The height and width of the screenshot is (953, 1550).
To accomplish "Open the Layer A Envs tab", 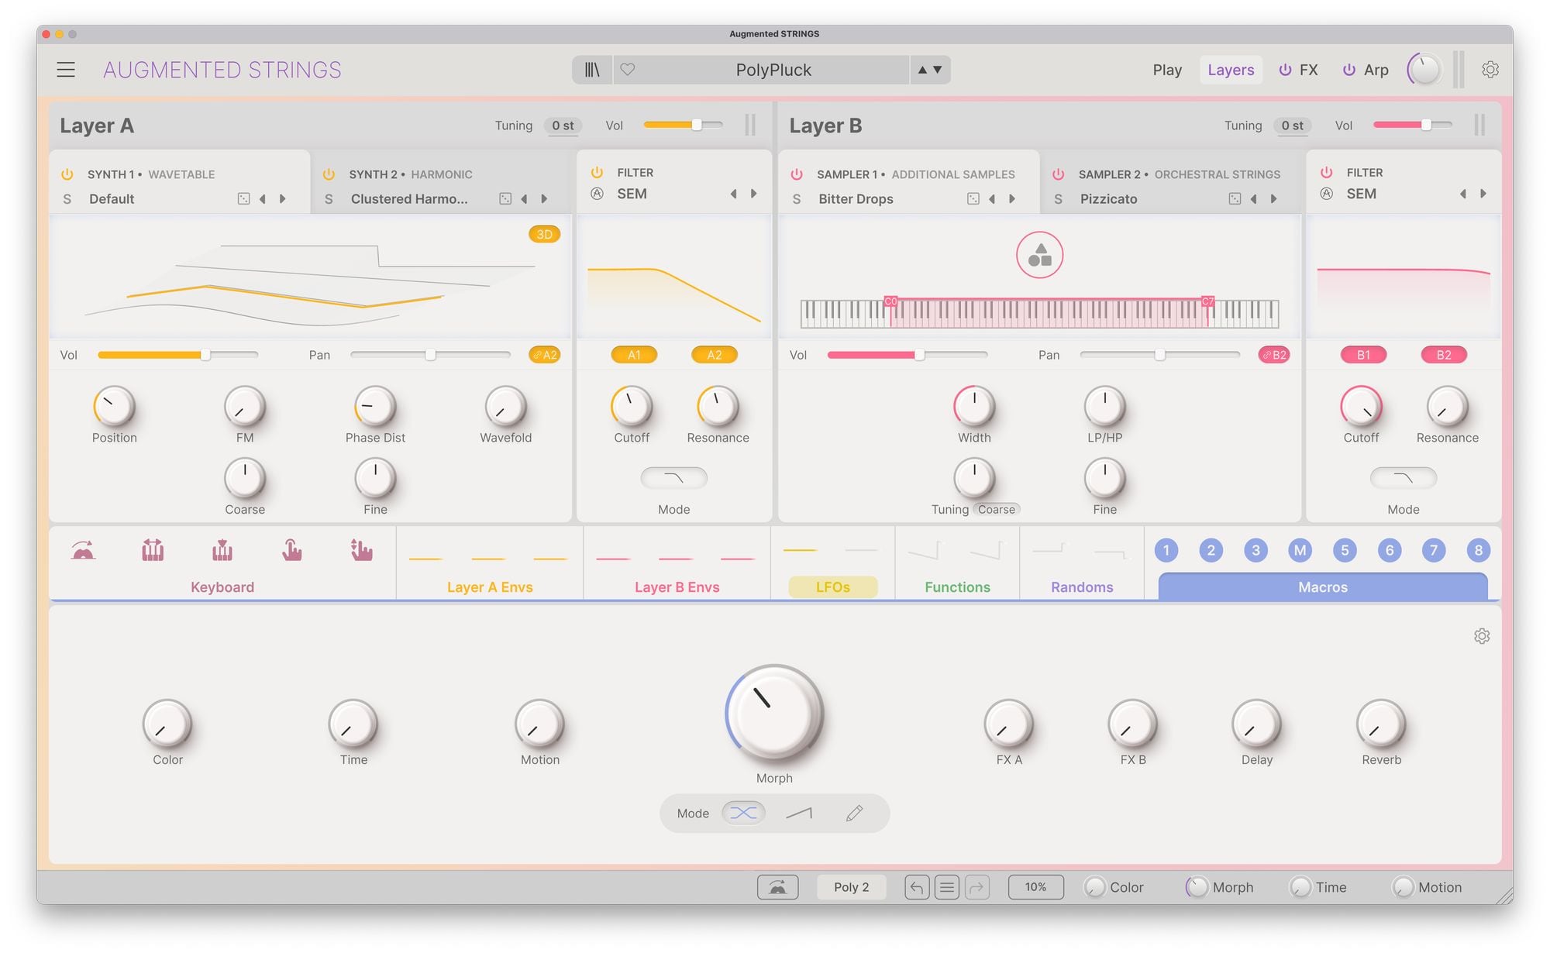I will coord(489,587).
